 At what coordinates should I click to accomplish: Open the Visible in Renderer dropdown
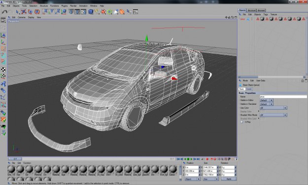pos(266,104)
